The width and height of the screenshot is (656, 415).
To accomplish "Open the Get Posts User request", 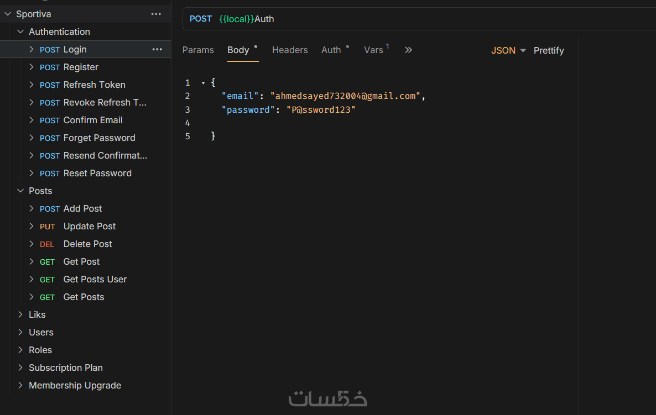I will point(95,279).
